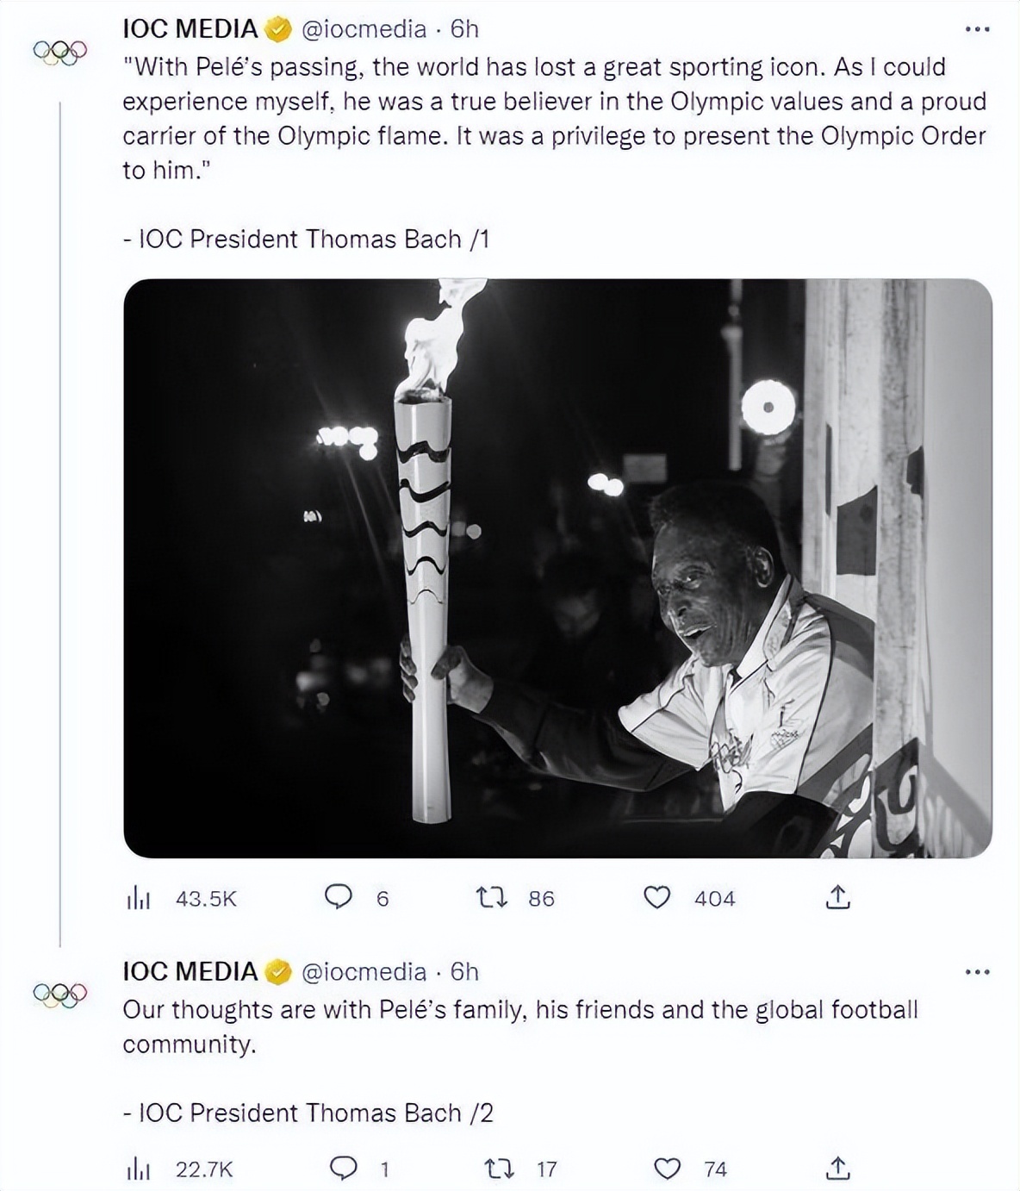
Task: Reply to the second tweet about Pelé's family
Action: point(344,1169)
